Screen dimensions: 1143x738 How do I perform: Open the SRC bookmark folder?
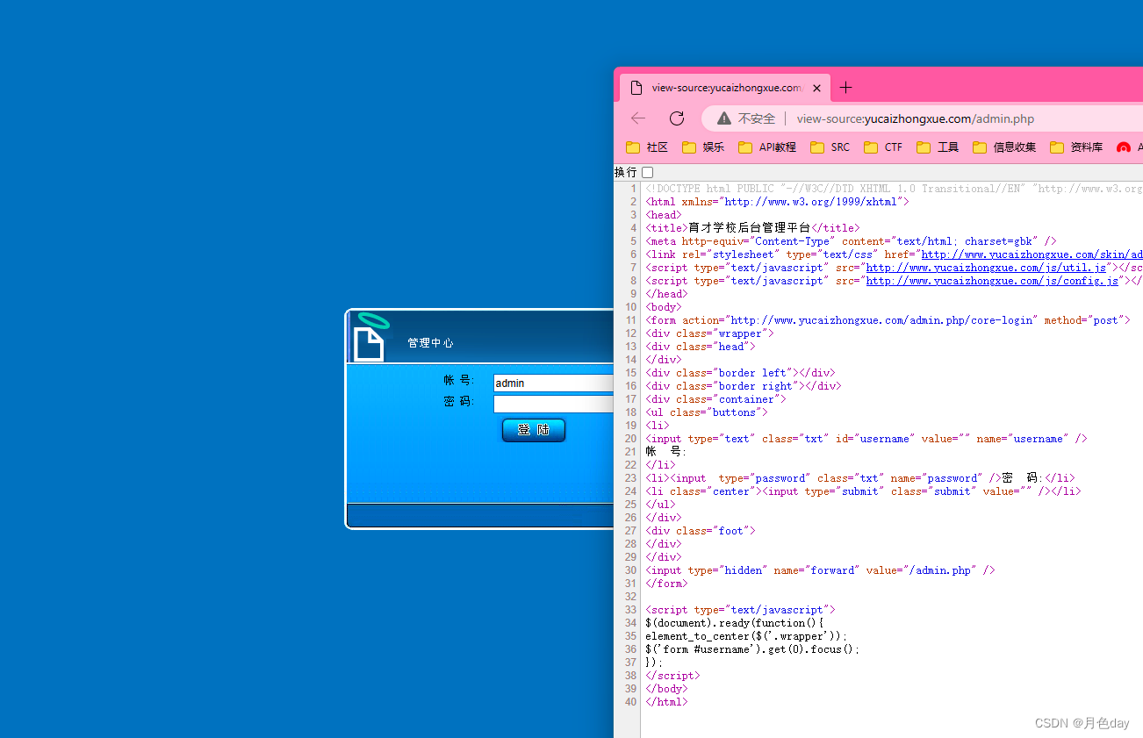830,147
